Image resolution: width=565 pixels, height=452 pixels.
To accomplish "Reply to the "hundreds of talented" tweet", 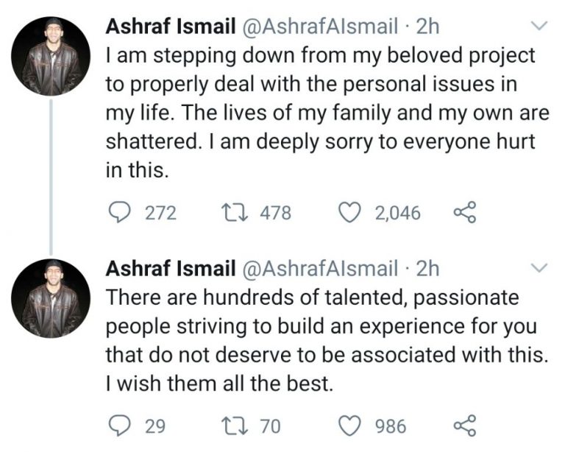I will 119,425.
